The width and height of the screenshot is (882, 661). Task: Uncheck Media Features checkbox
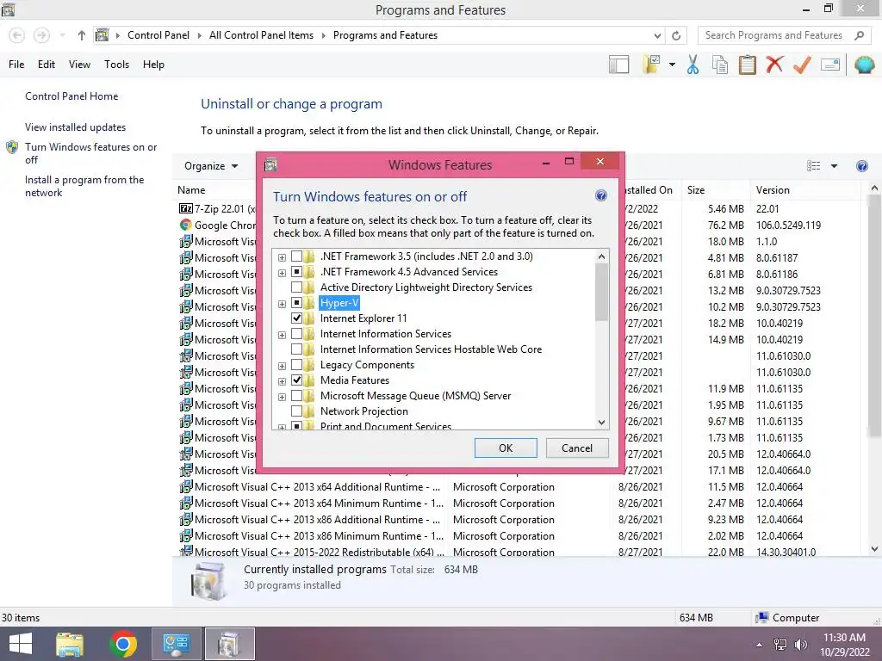(x=296, y=380)
